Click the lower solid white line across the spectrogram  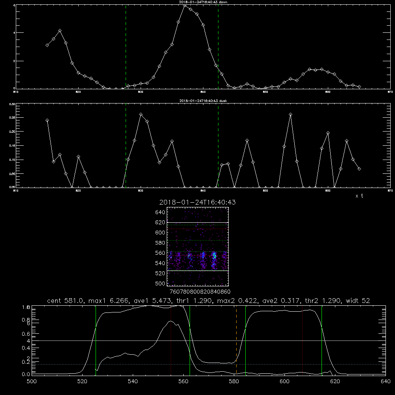point(197,271)
